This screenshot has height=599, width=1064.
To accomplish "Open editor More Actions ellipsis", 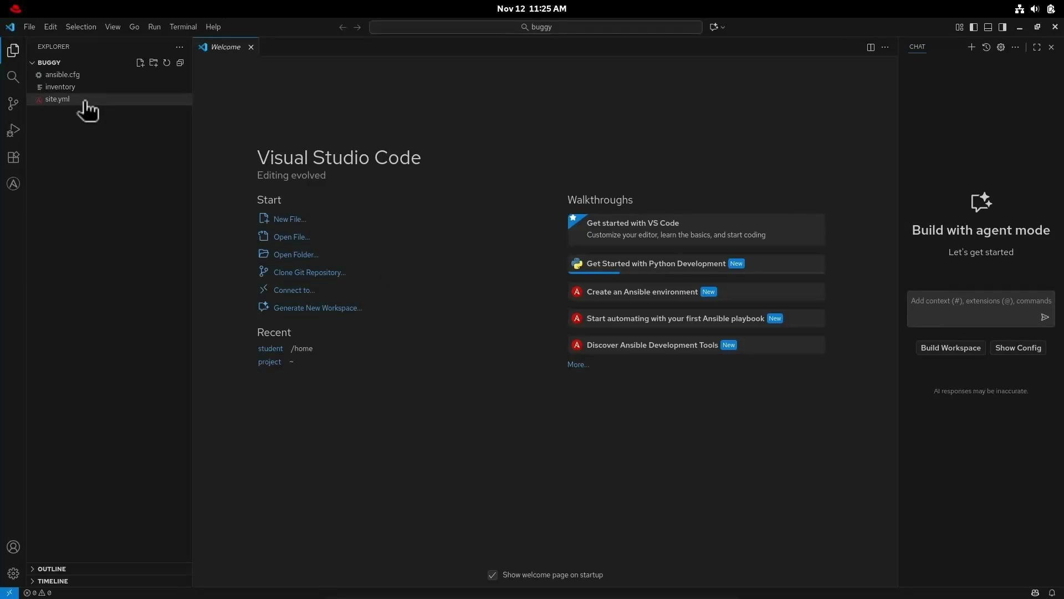I will pyautogui.click(x=885, y=47).
